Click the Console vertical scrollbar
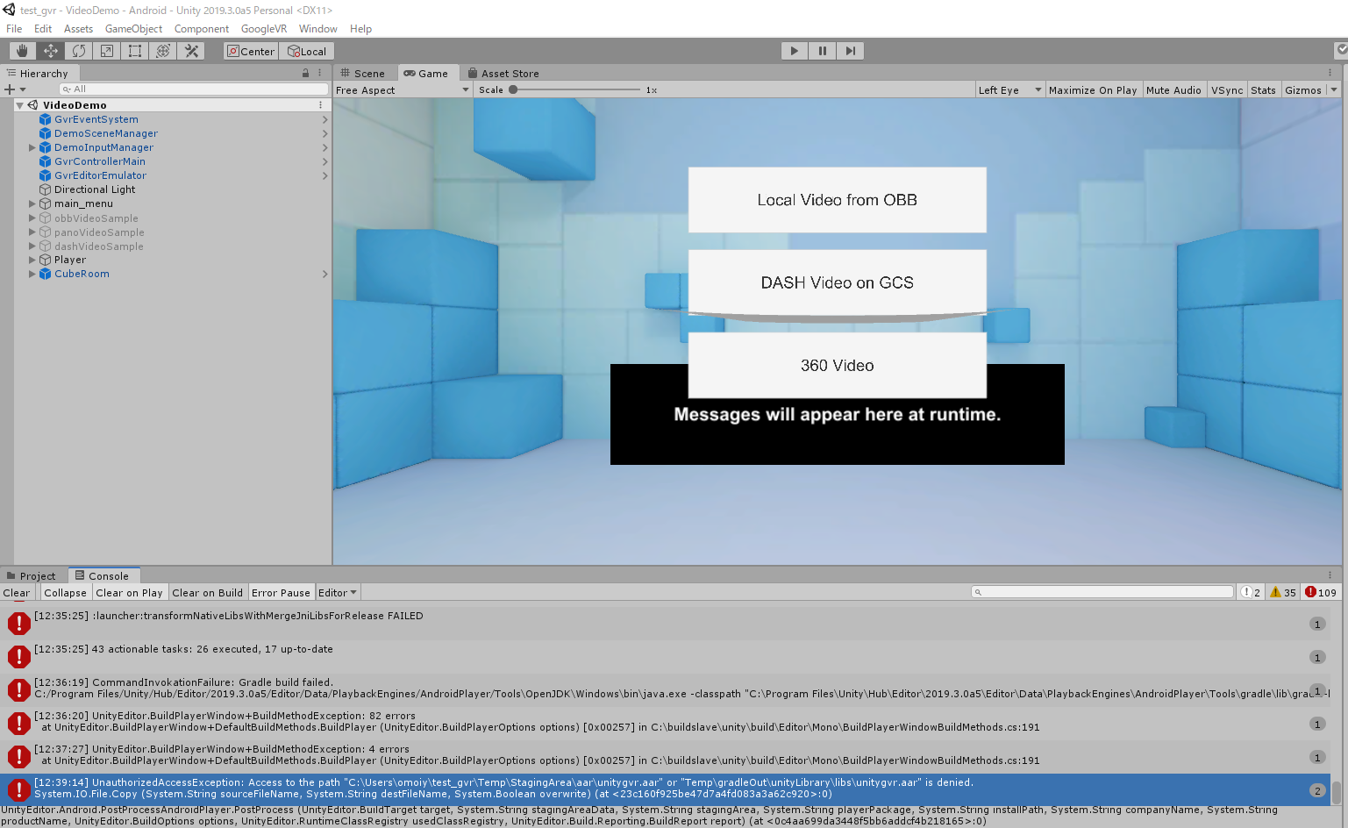The image size is (1348, 828). 1337,792
